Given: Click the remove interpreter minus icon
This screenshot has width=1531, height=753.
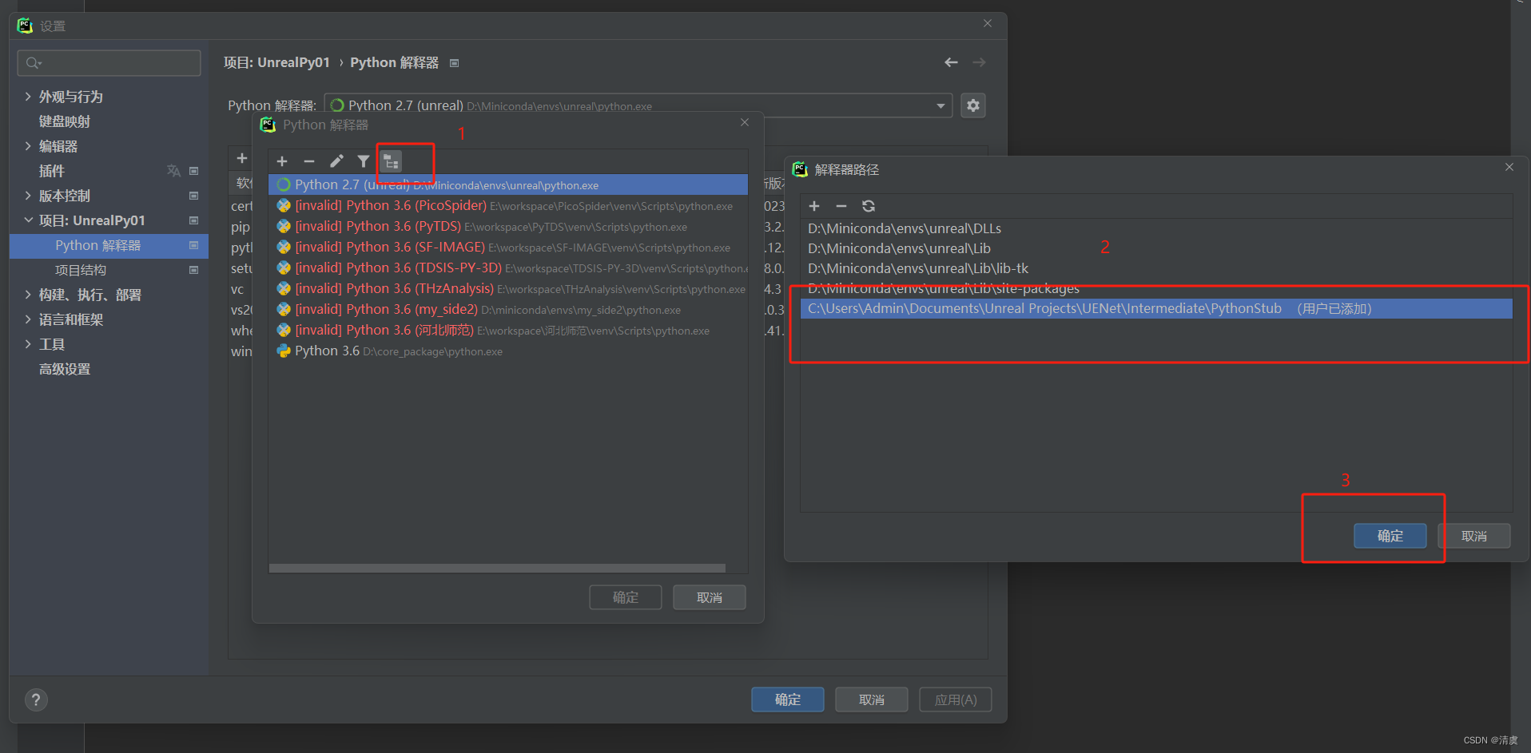Looking at the screenshot, I should click(309, 161).
